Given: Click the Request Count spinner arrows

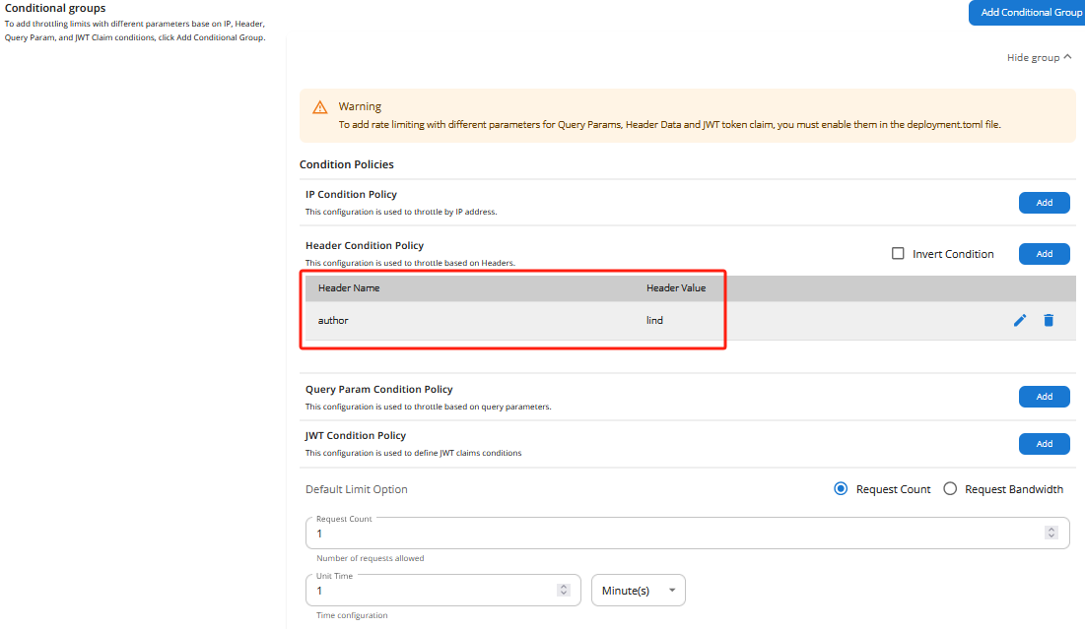Looking at the screenshot, I should point(1051,533).
